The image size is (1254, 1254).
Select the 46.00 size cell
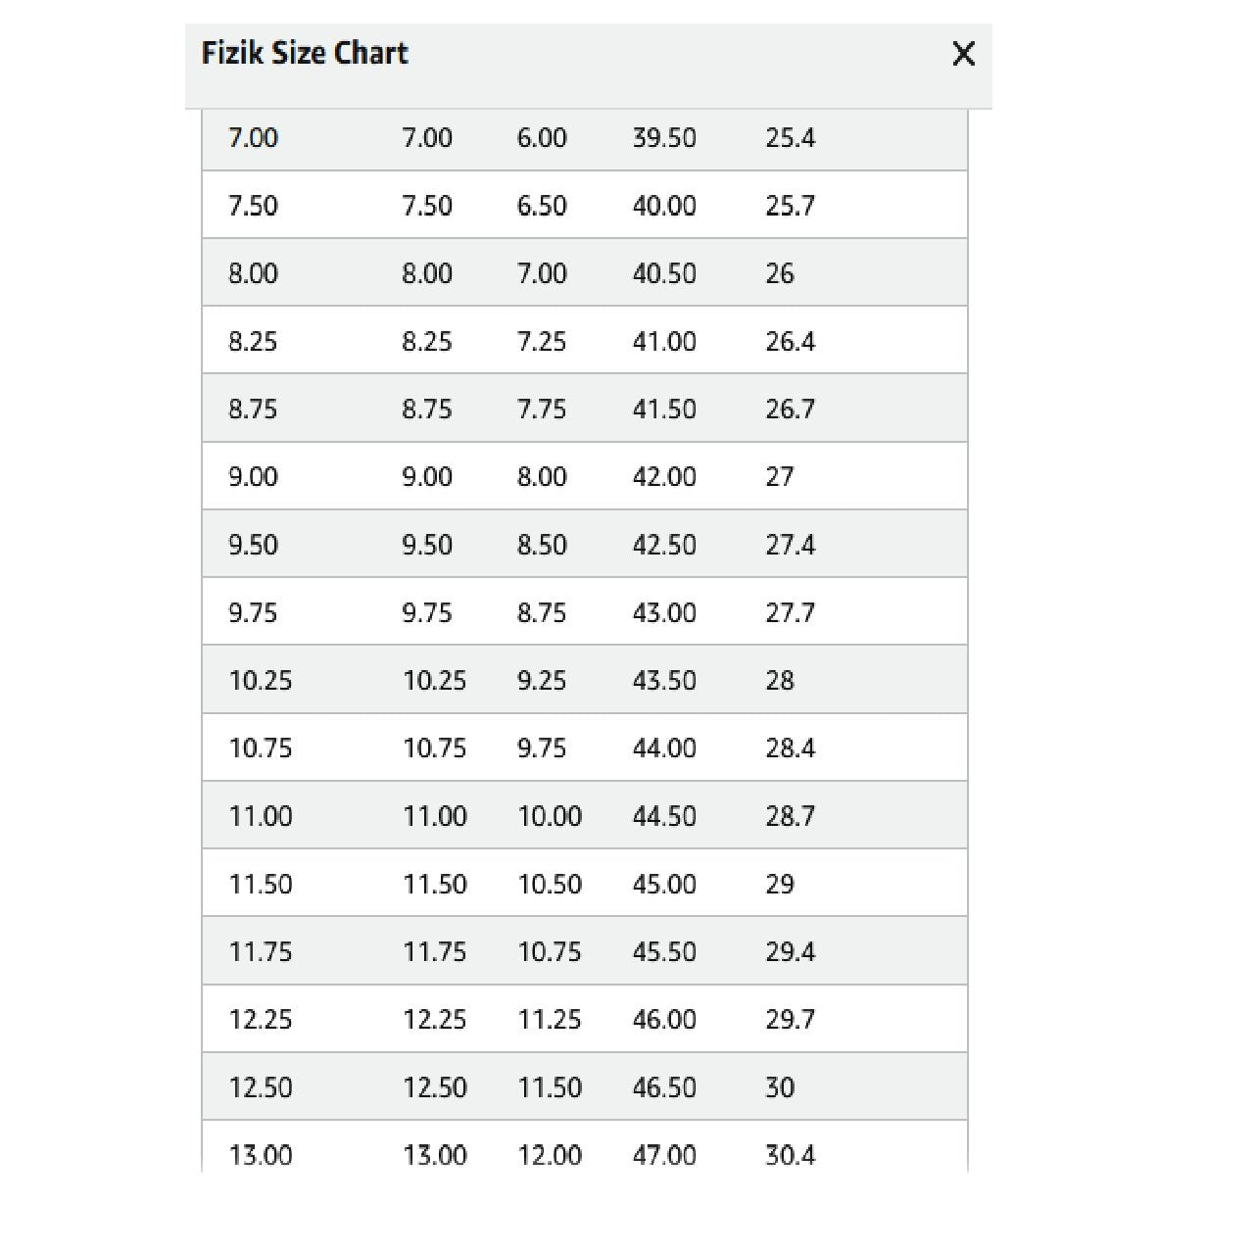(x=663, y=1020)
